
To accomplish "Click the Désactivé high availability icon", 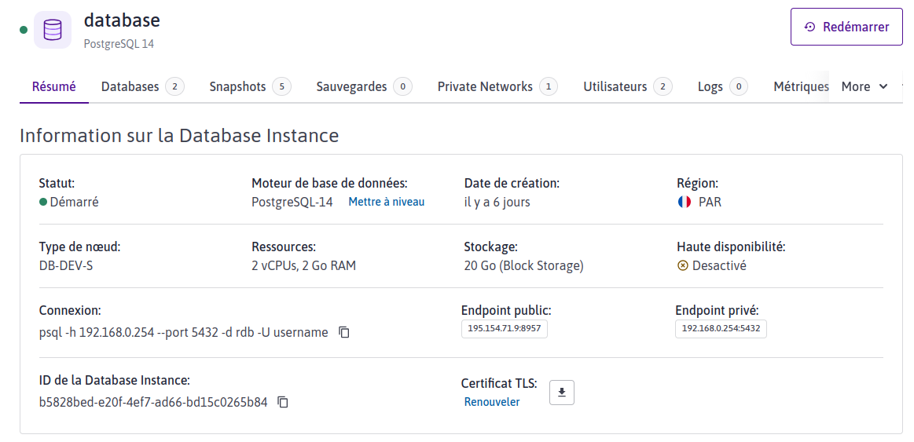I will pyautogui.click(x=682, y=265).
